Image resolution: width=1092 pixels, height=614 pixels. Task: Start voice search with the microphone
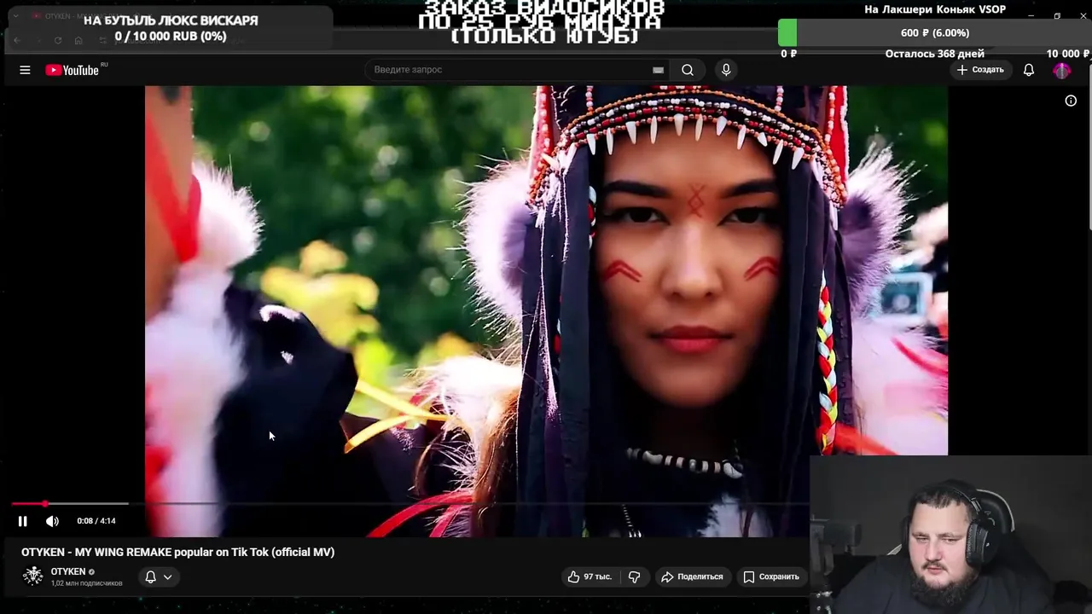[x=726, y=70]
